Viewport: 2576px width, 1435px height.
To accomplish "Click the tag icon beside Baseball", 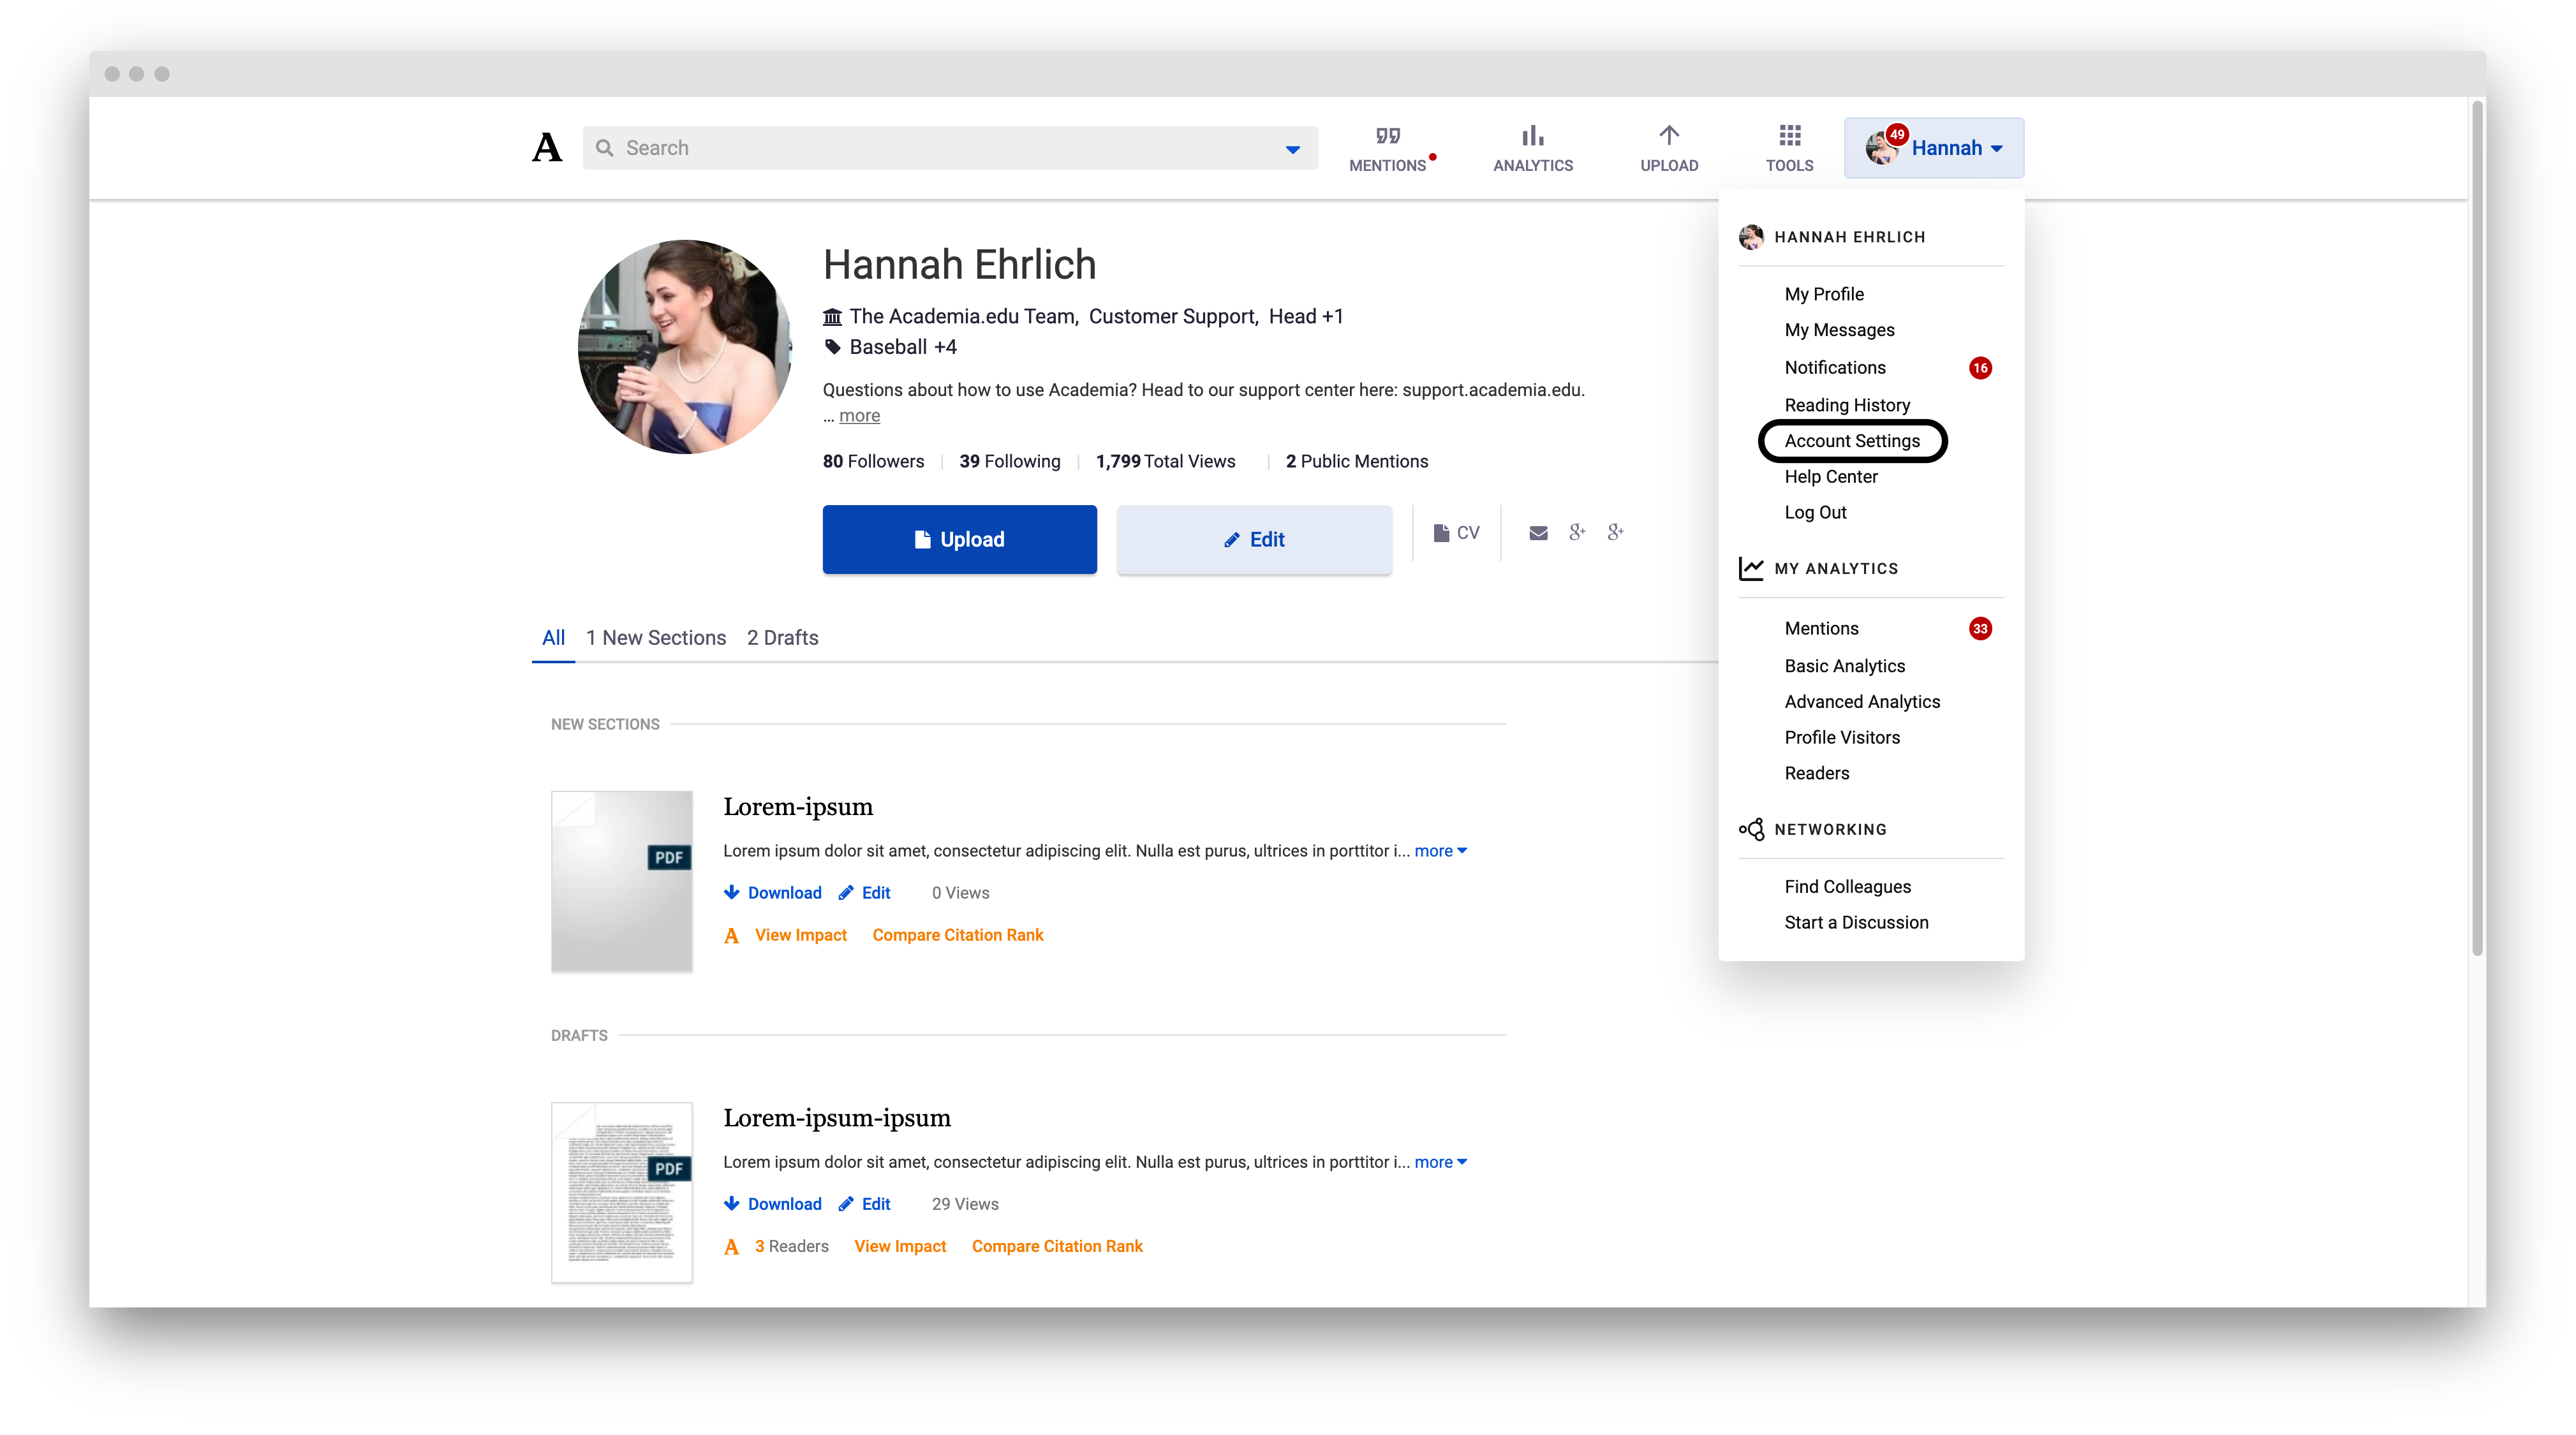I will tap(832, 347).
